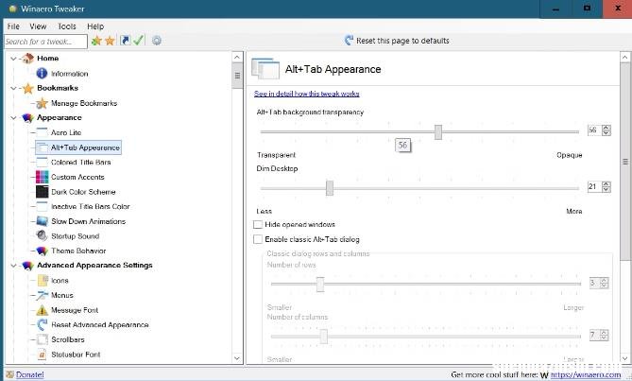Click the Menus item icon
Screen dimensions: 632x381
pyautogui.click(x=42, y=295)
